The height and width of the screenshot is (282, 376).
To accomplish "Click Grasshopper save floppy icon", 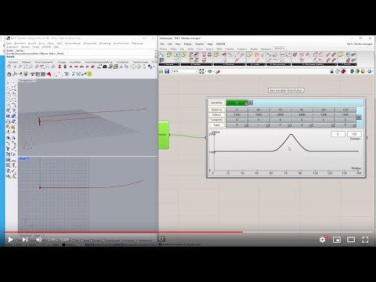I will coord(167,71).
